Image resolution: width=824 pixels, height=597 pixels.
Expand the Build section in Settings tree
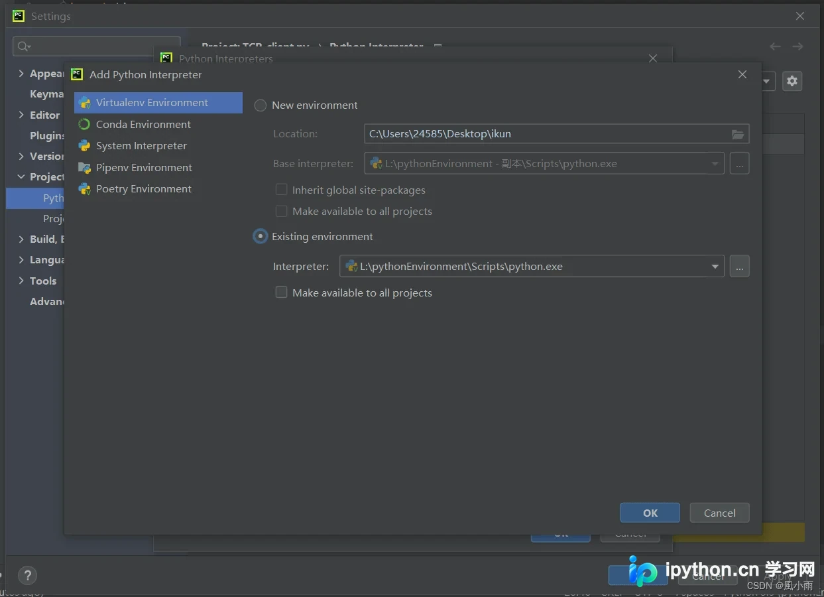tap(21, 239)
